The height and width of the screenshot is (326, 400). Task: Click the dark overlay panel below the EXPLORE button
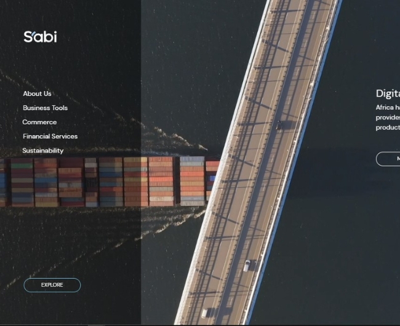pos(70,309)
